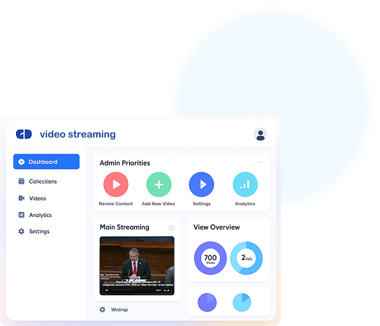Viewport: 380px width, 326px height.
Task: Click the green Add New Video icon
Action: point(159,184)
